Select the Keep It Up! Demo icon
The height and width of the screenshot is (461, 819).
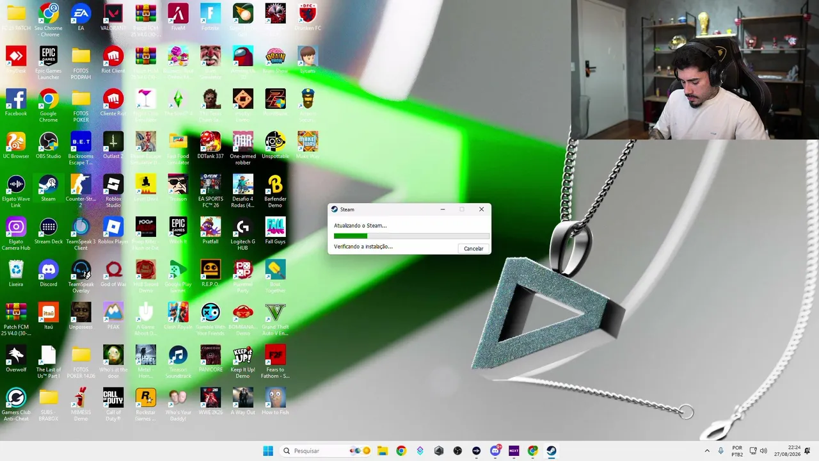(x=243, y=362)
